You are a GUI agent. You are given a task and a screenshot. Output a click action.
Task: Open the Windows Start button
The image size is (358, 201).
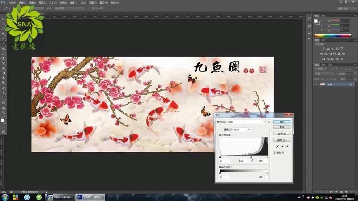coord(5,197)
